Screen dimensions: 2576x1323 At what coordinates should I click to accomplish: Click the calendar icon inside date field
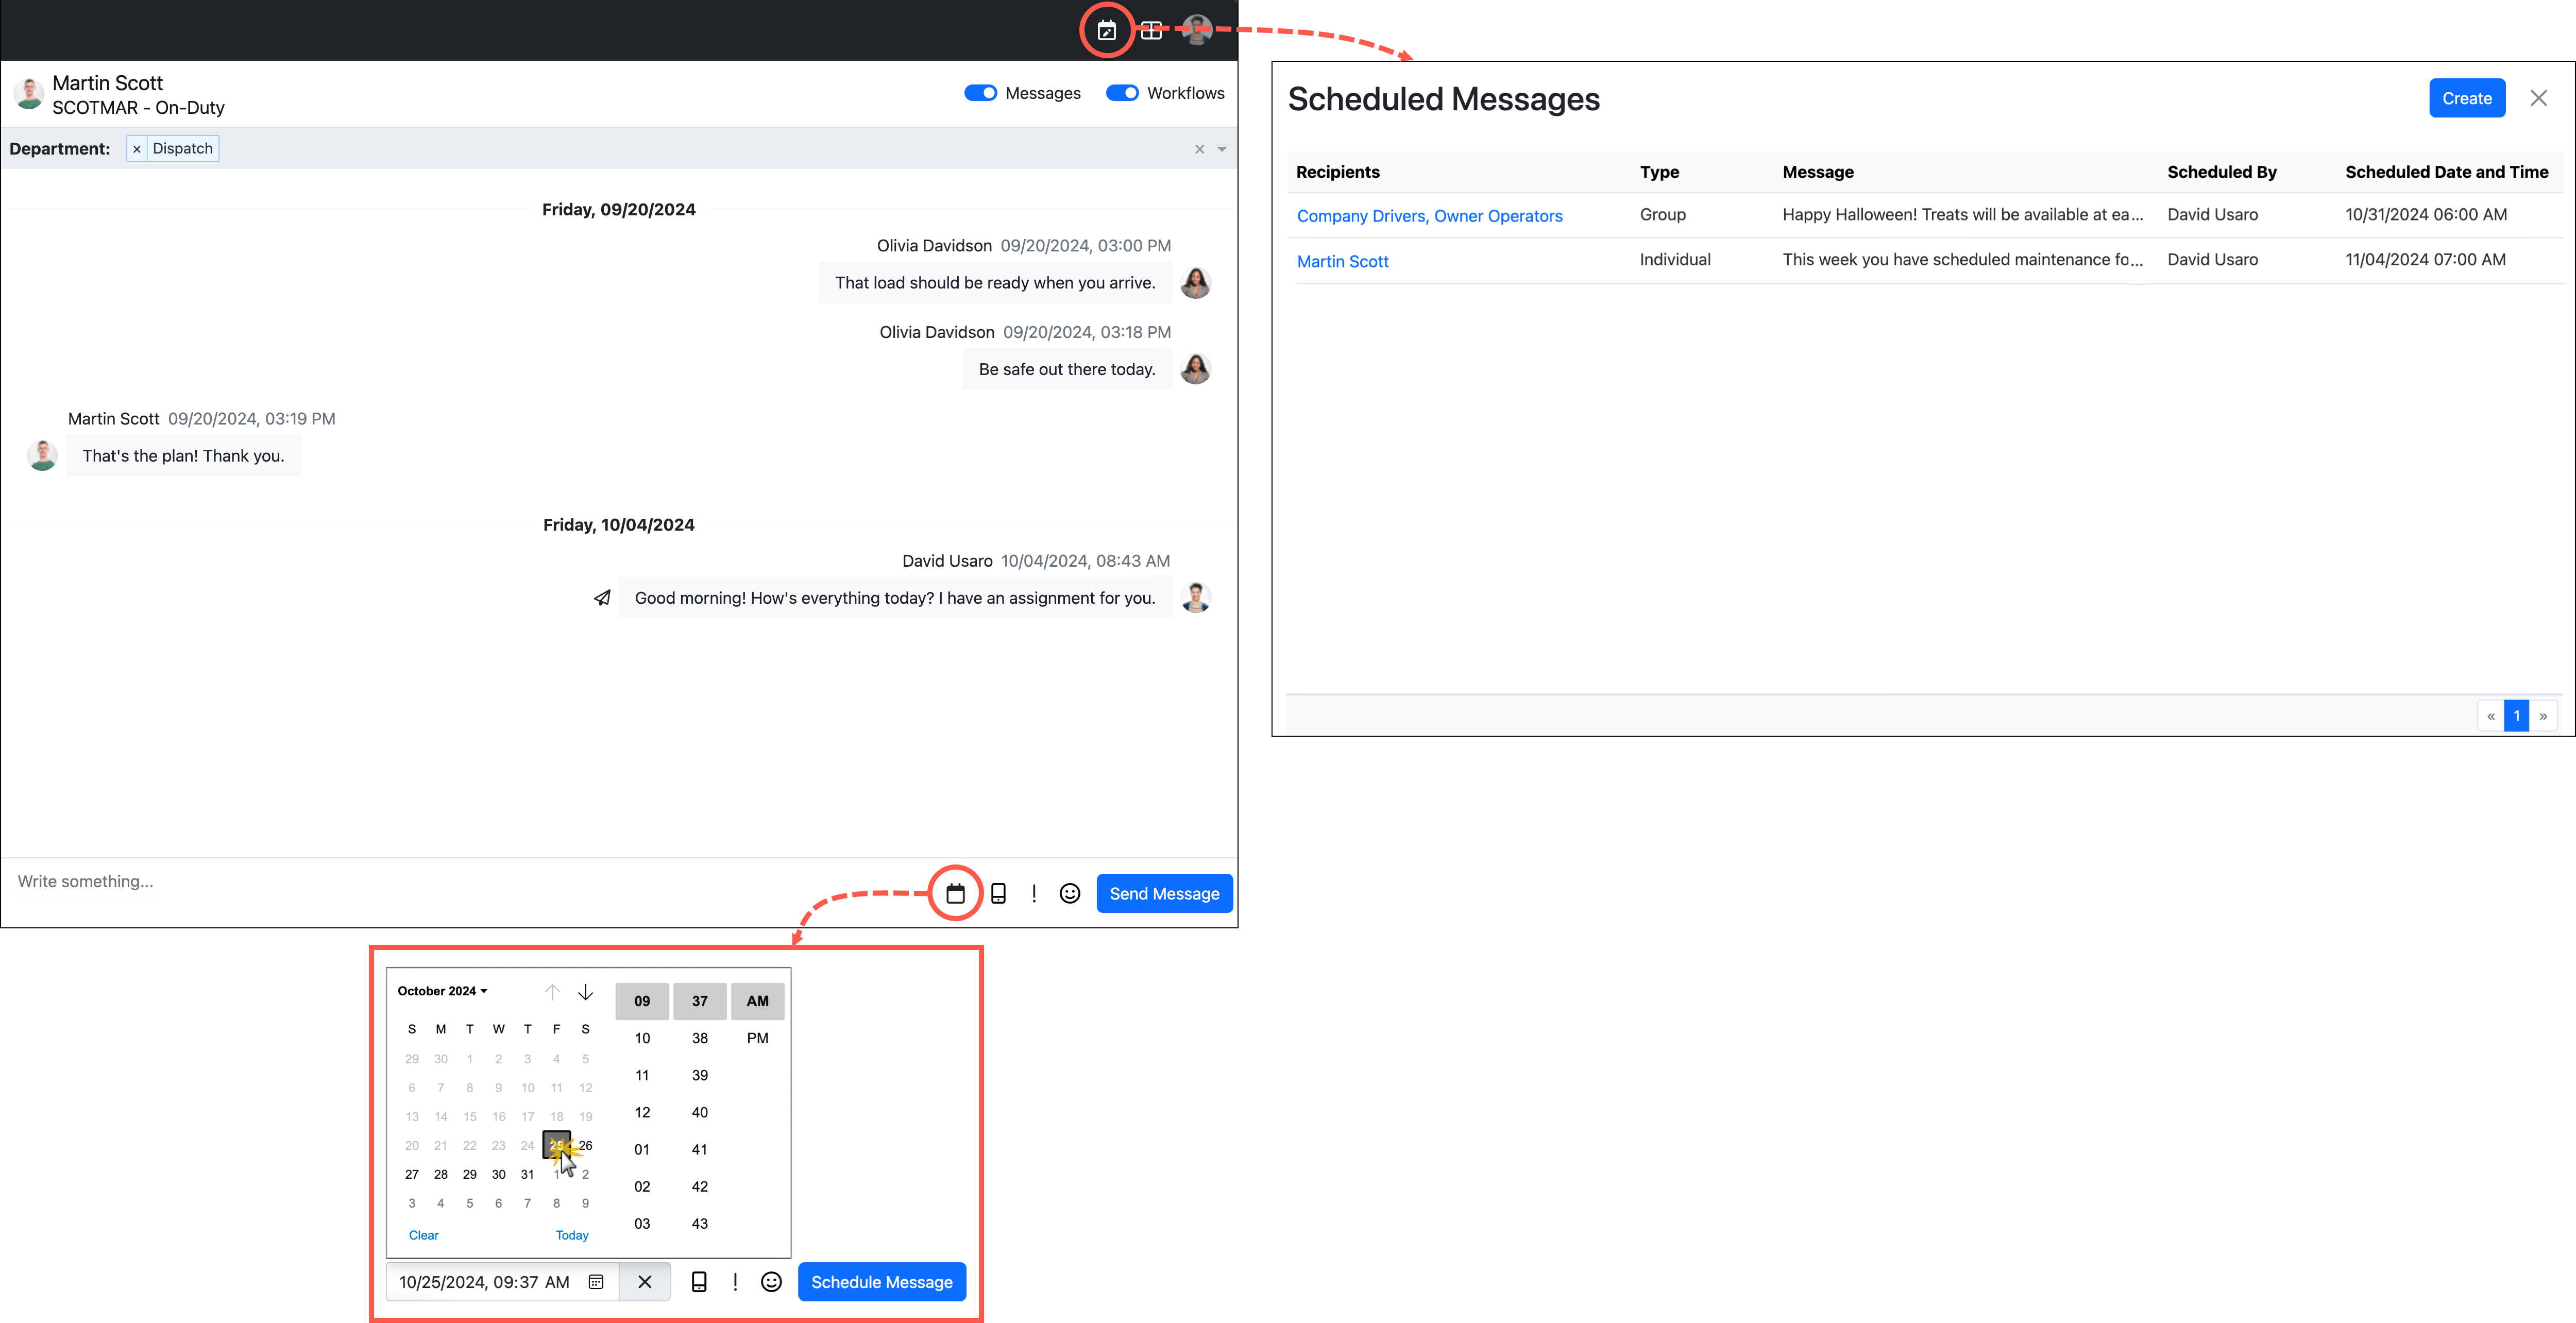click(x=596, y=1282)
